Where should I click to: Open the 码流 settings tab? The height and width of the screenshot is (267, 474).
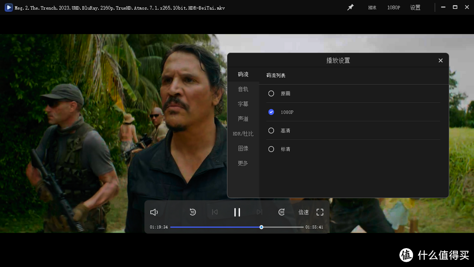point(243,74)
